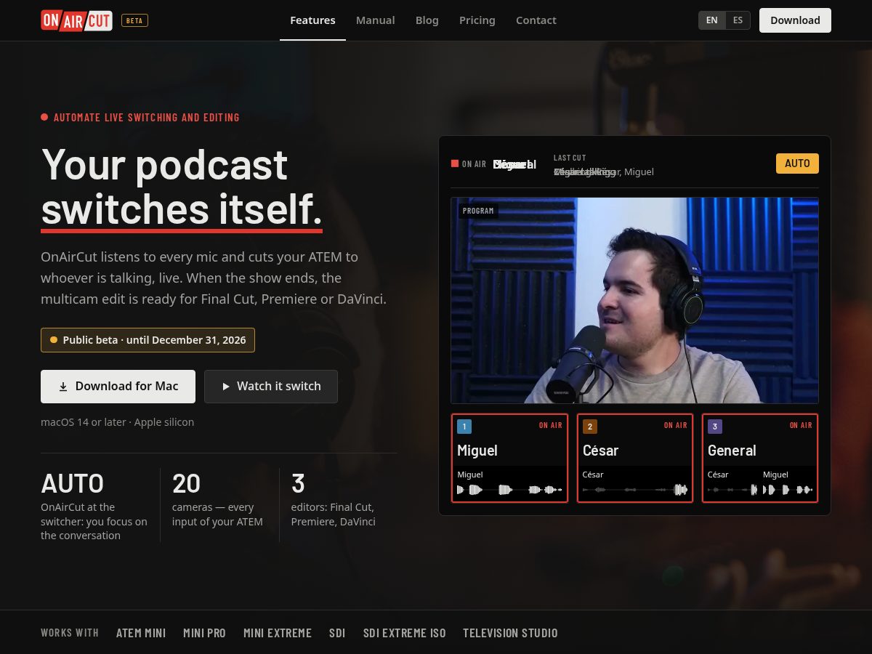Open the Manual nav tab
872x654 pixels.
(376, 20)
